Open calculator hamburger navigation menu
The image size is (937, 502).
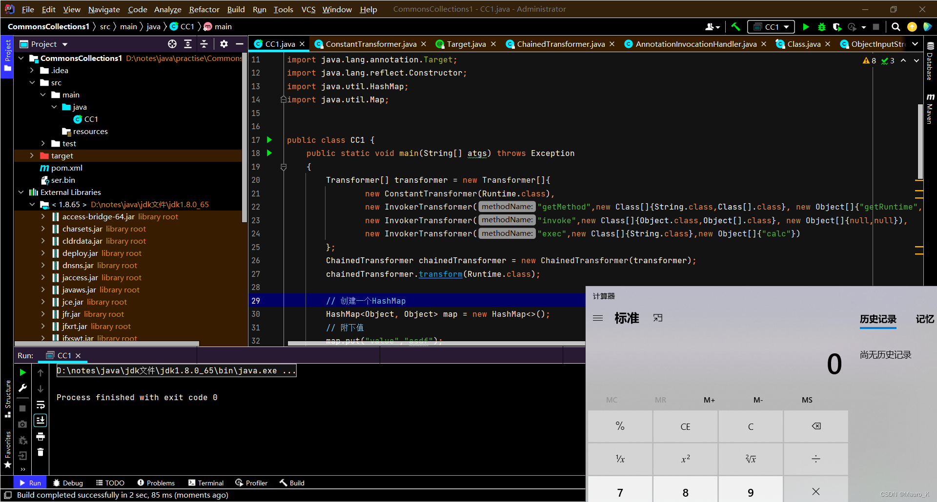(x=598, y=318)
